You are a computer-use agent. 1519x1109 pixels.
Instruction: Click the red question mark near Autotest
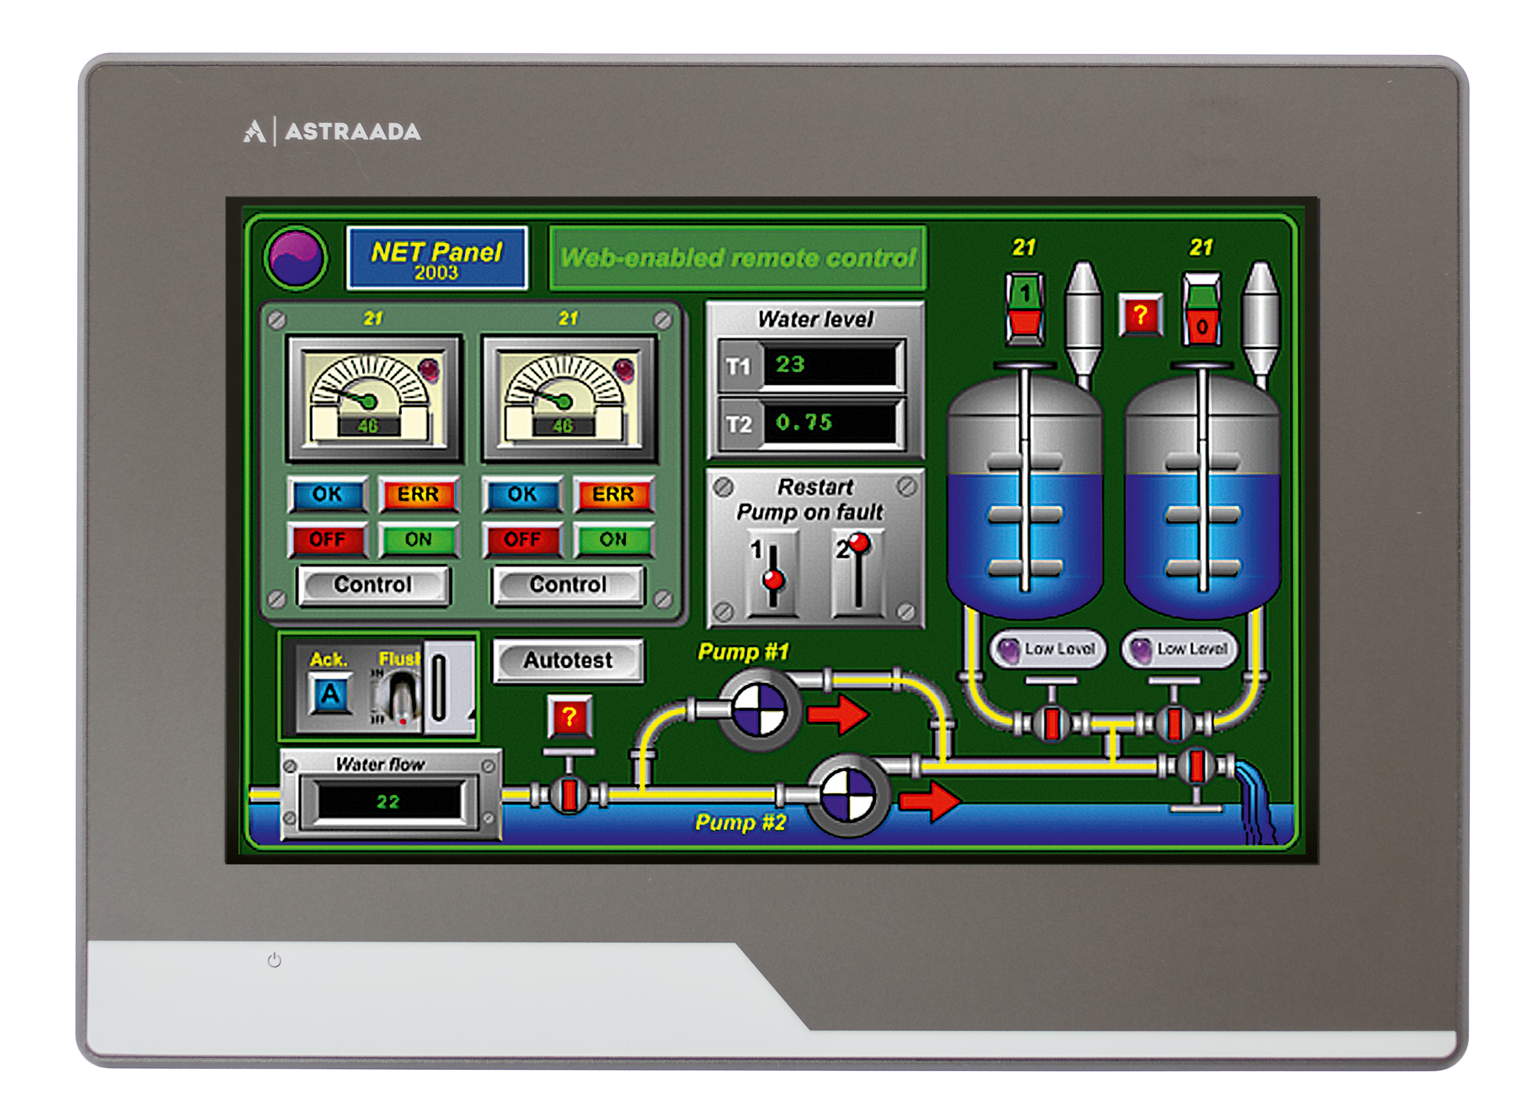click(x=569, y=717)
